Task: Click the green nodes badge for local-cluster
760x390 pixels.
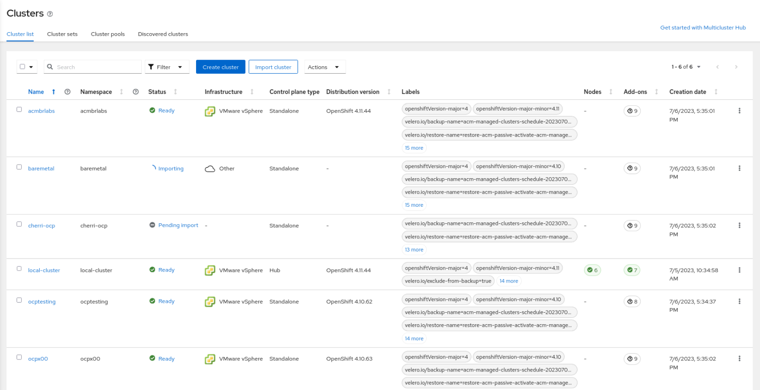Action: coord(592,270)
